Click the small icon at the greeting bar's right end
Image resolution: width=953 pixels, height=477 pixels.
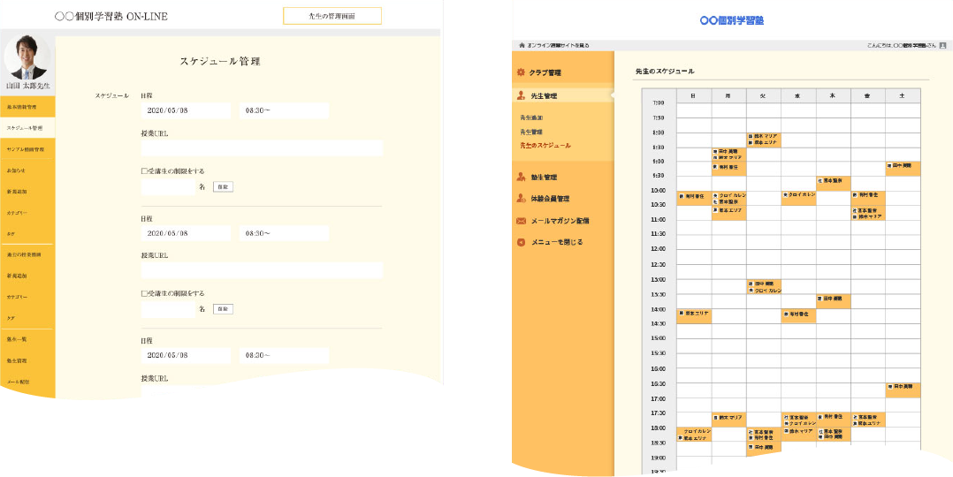(x=943, y=44)
